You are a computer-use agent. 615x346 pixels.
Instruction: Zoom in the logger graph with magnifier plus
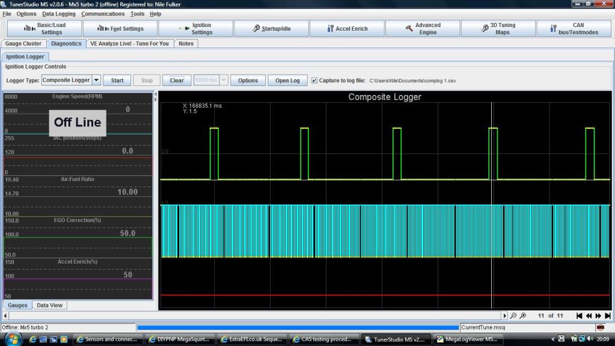(523, 316)
